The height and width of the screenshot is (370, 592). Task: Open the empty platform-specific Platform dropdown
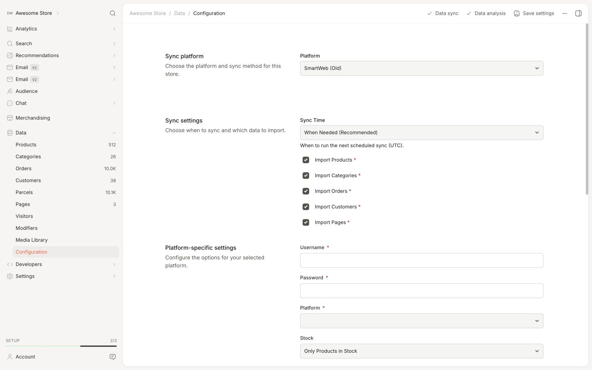click(421, 321)
